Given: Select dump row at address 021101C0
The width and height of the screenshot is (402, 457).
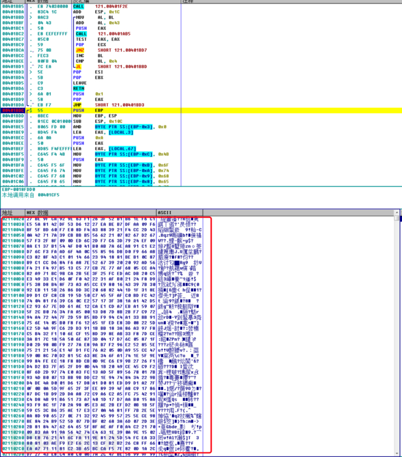Looking at the screenshot, I should 103,361.
